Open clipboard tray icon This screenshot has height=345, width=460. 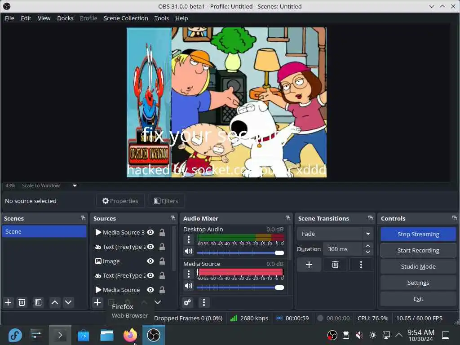click(346, 335)
